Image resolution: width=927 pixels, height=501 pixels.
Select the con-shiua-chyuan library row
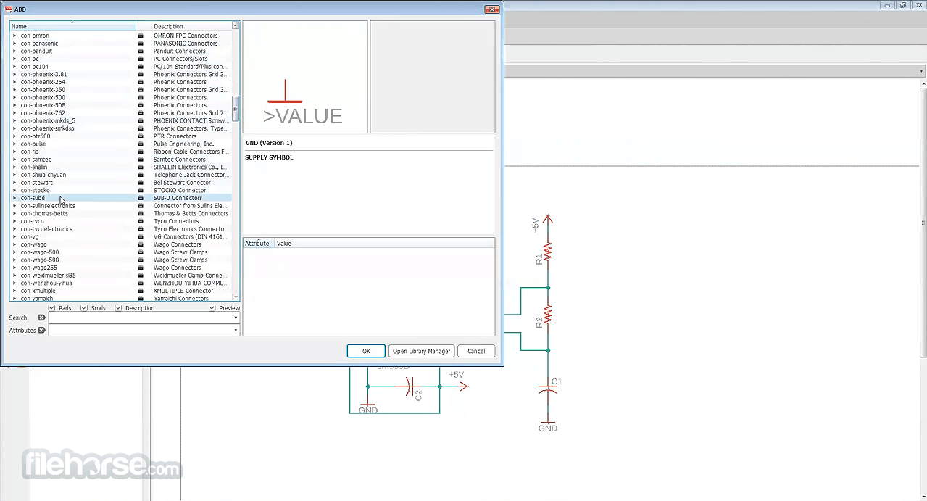click(120, 175)
